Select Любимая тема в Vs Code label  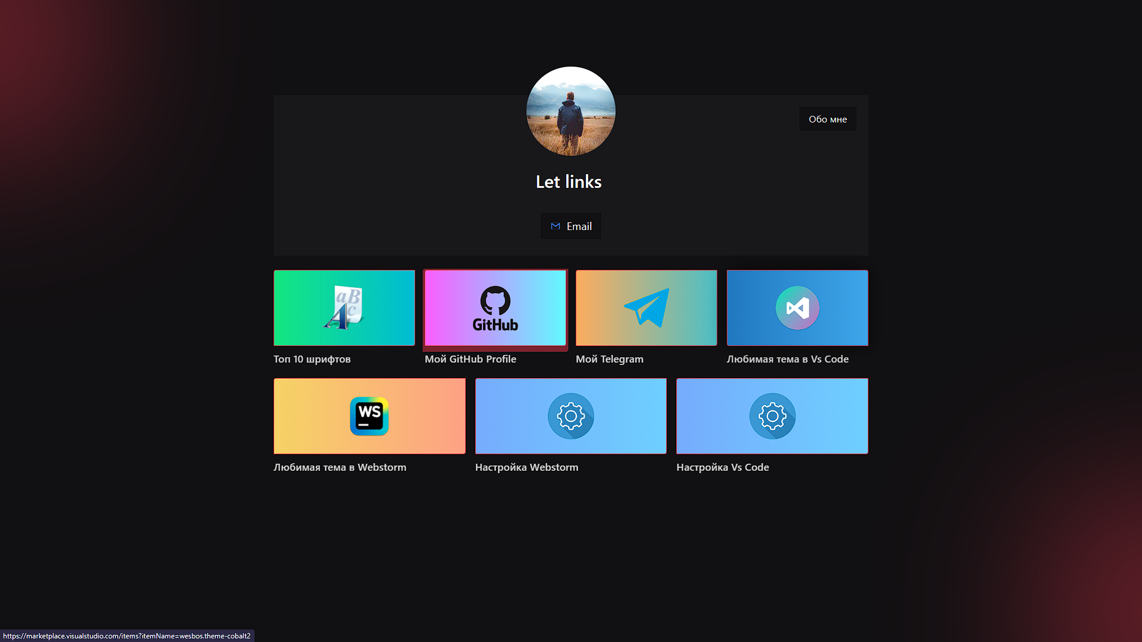click(x=788, y=359)
